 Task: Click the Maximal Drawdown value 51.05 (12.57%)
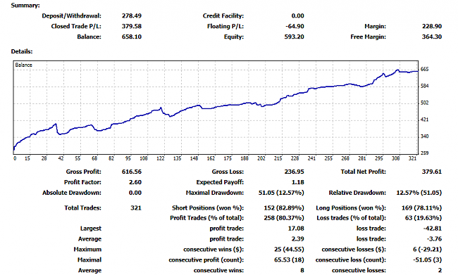(281, 193)
